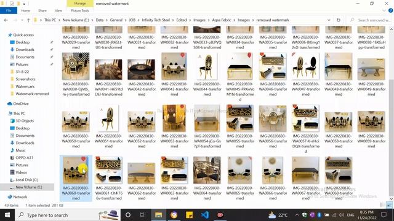Switch to Large icons view icon
Image resolution: width=394 pixels, height=221 pixels.
(389, 205)
